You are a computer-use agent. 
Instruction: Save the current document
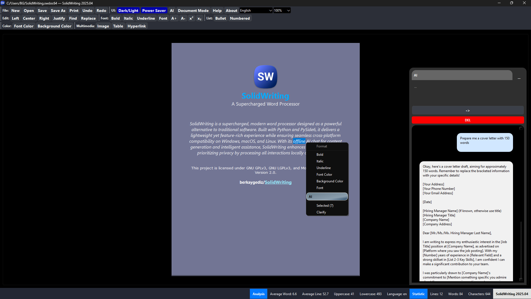click(42, 11)
